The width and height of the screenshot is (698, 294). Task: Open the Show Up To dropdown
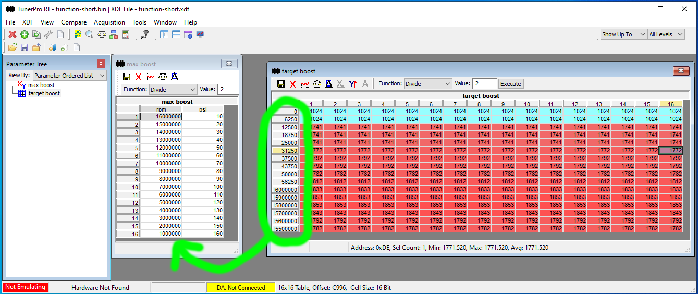623,34
